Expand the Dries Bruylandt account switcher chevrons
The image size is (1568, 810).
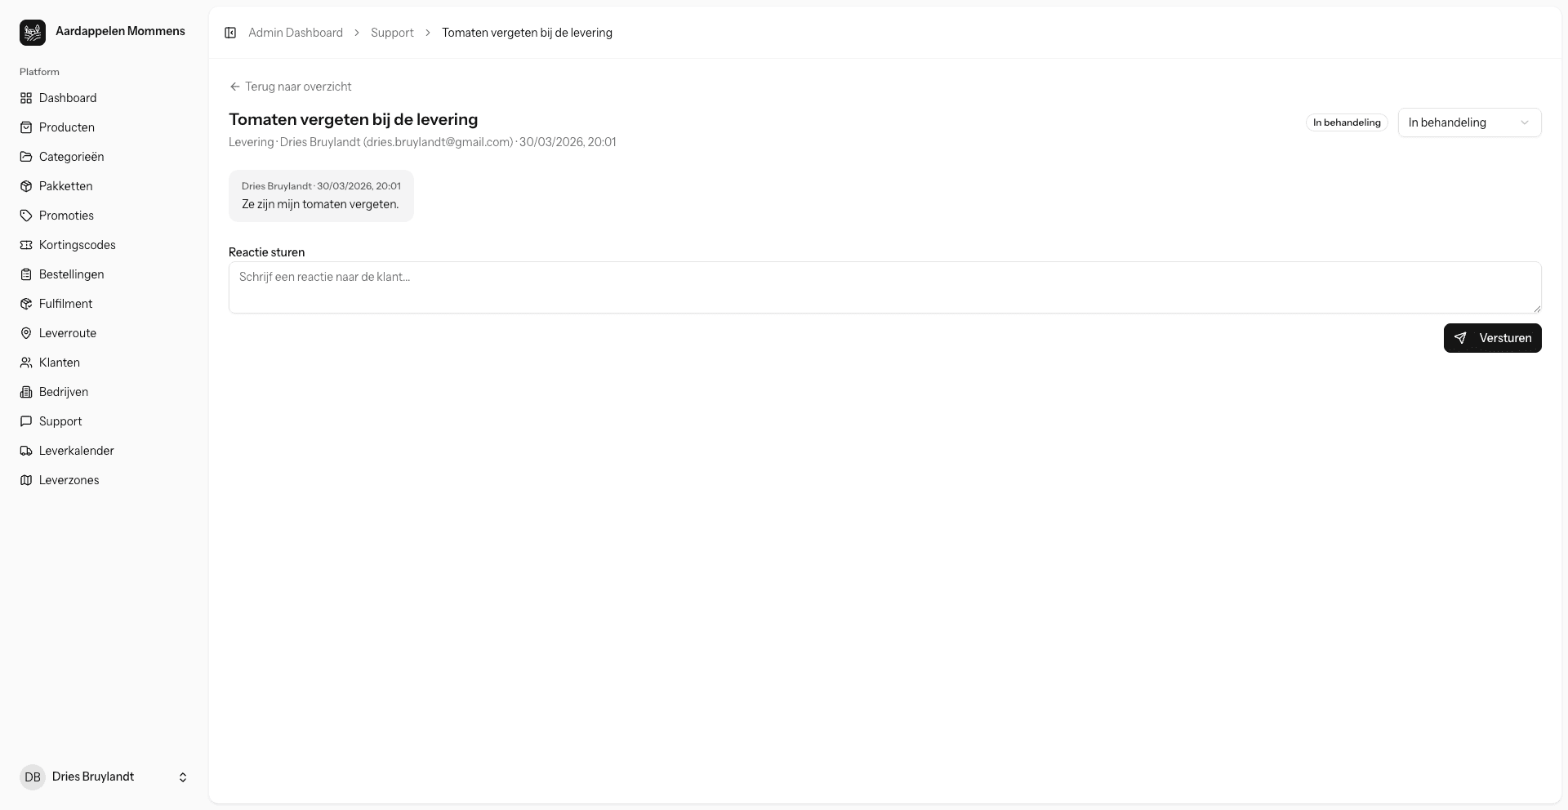click(183, 777)
